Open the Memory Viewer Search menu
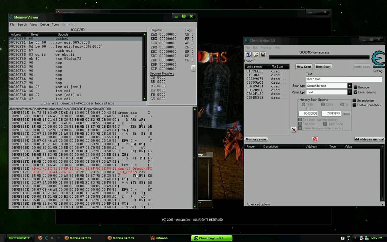The width and height of the screenshot is (387, 242). [22, 25]
